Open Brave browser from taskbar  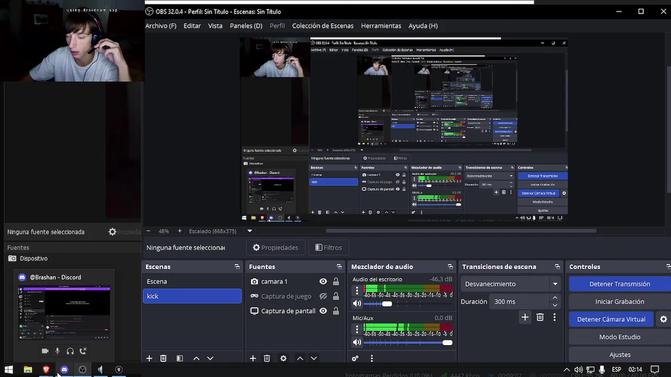coord(46,370)
